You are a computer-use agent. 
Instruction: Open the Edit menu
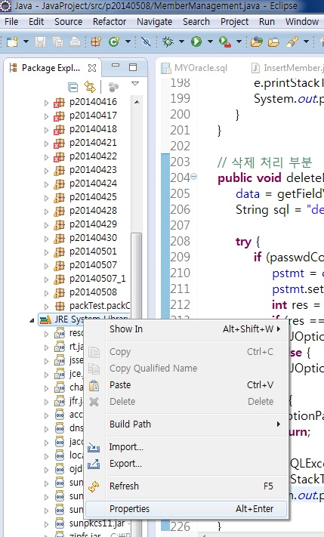click(36, 22)
